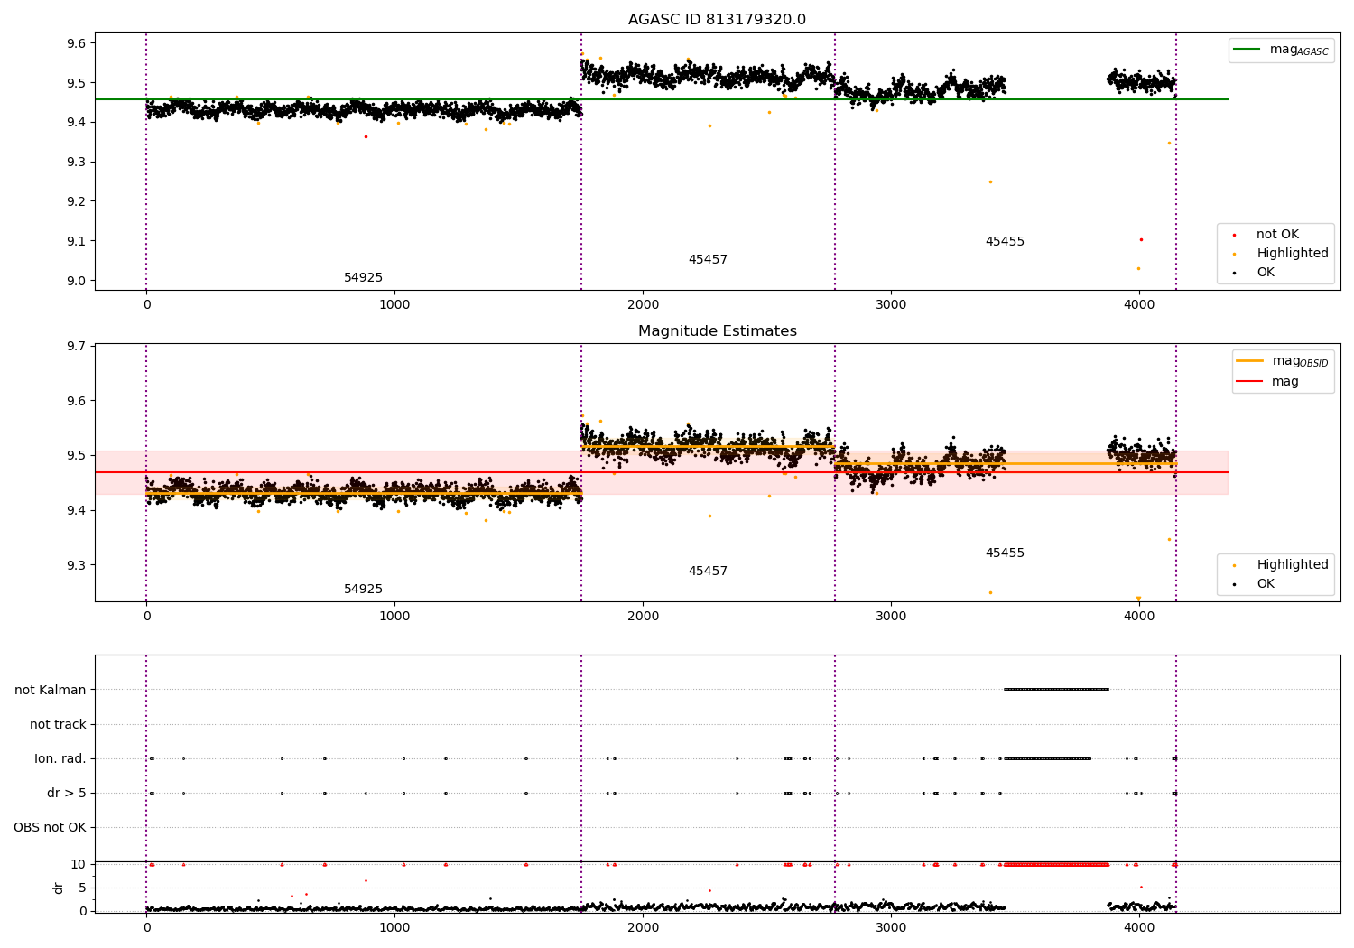This screenshot has height=948, width=1354.
Task: Click the 9.0 tick label in the top plot
Action: (x=76, y=281)
